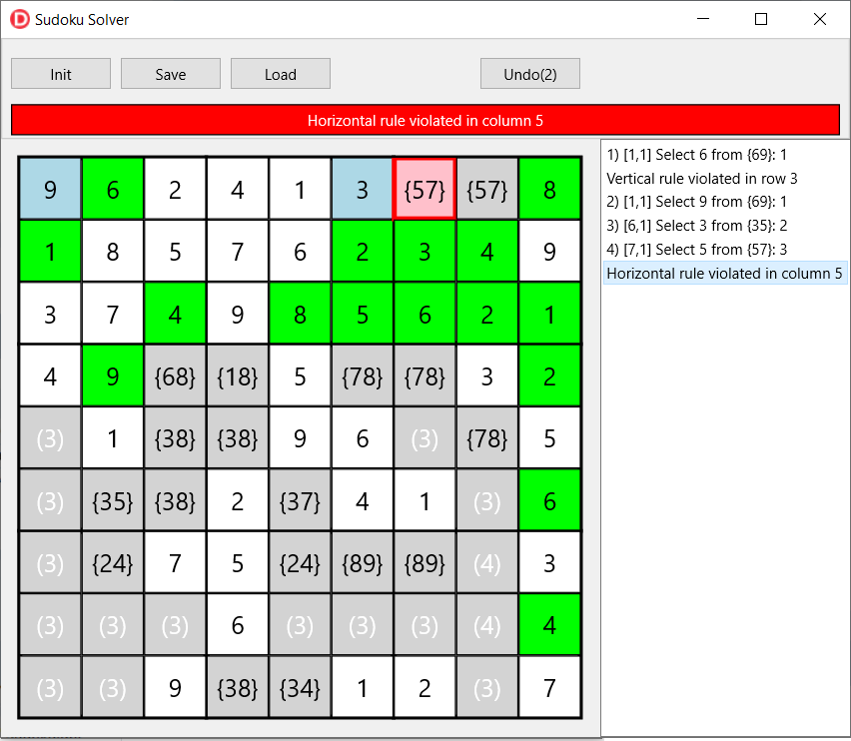Maximize the Sudoku Solver window
This screenshot has height=741, width=851.
click(x=761, y=19)
